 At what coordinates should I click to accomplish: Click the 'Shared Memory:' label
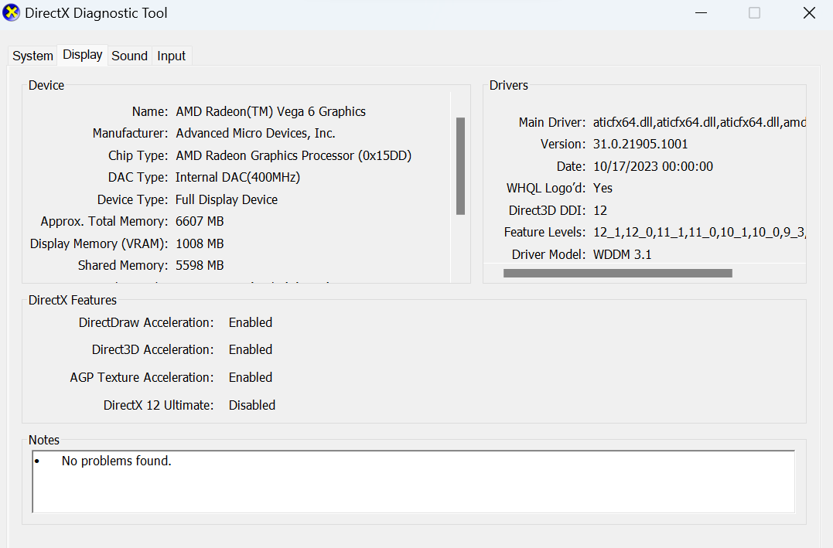point(123,266)
